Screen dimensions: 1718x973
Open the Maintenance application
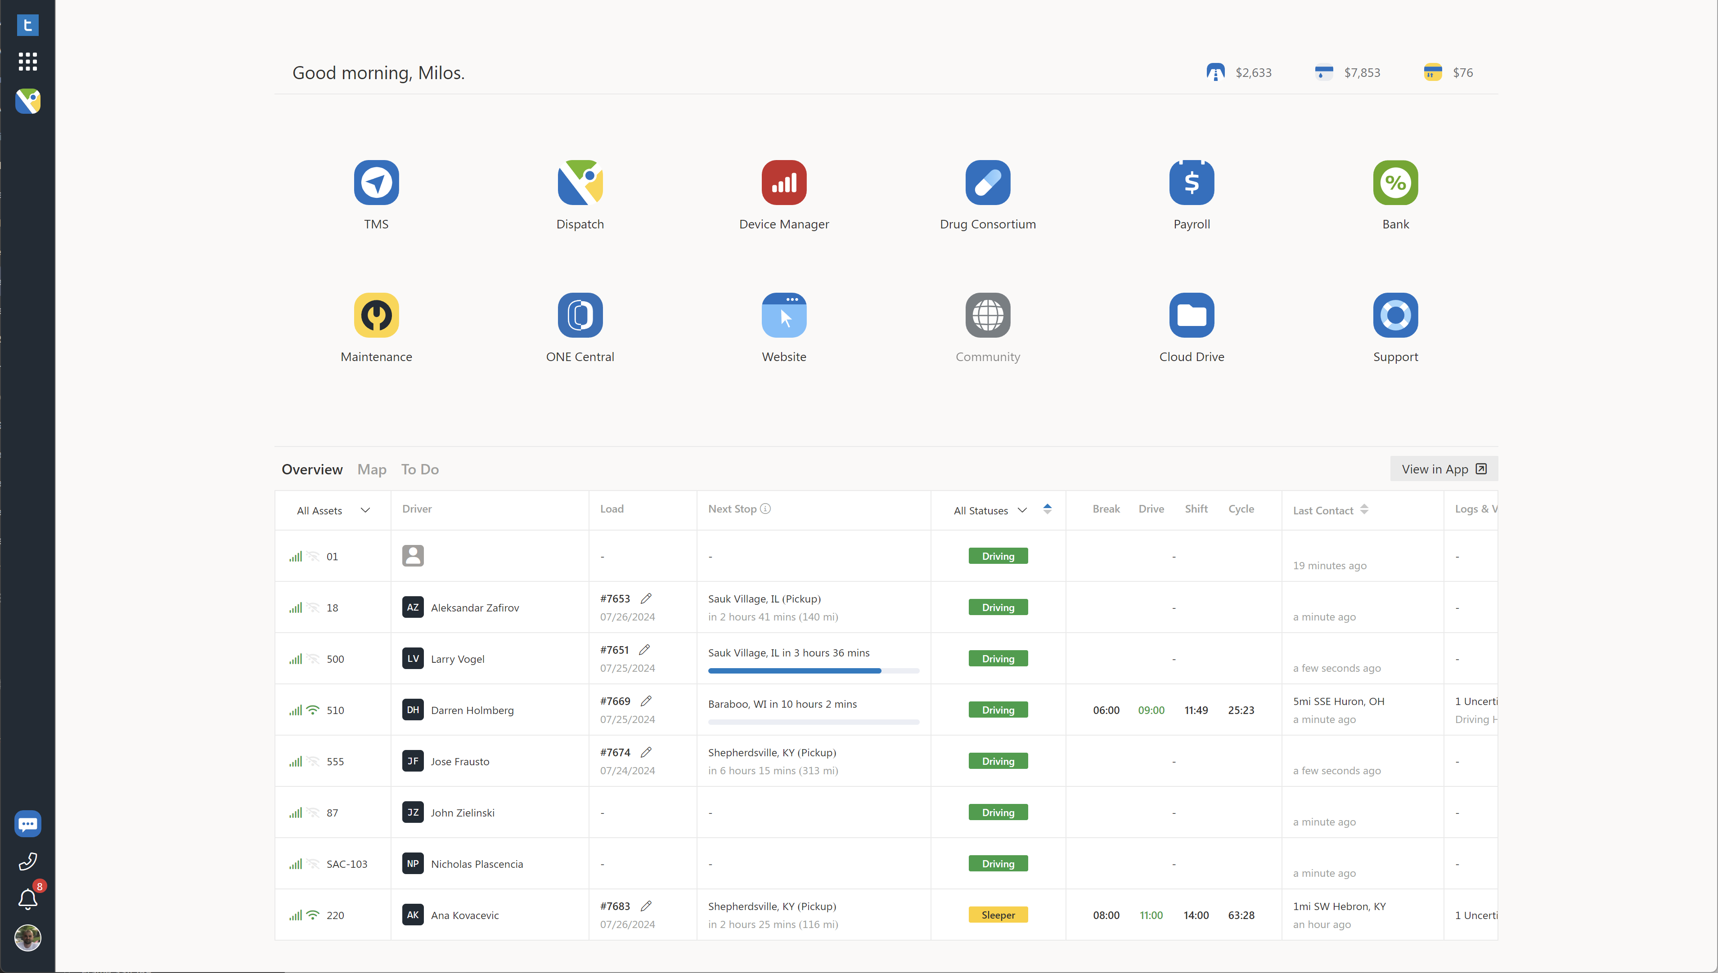click(x=375, y=314)
